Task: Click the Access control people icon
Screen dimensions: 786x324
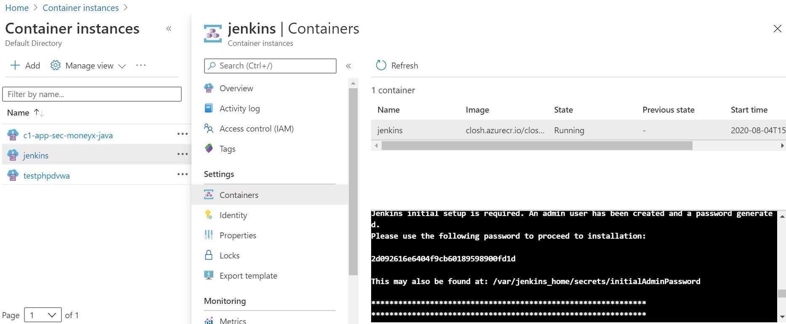Action: coord(209,128)
